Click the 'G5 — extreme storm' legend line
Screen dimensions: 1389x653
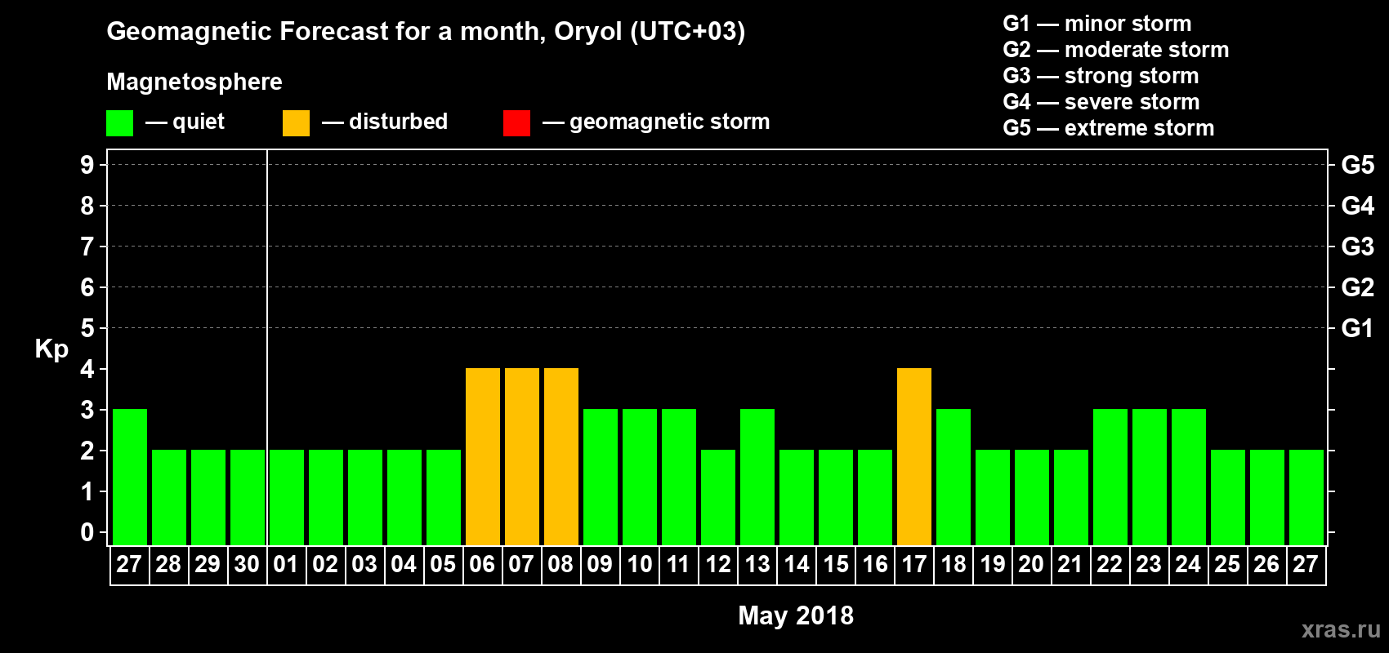tap(1109, 128)
